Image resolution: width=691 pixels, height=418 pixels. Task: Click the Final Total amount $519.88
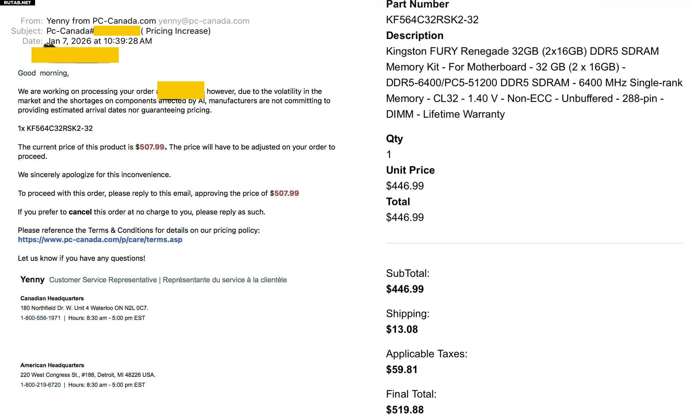[x=405, y=410]
